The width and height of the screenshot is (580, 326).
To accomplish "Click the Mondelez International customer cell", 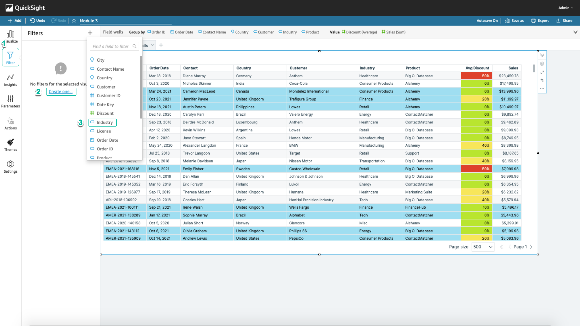I will 321,91.
